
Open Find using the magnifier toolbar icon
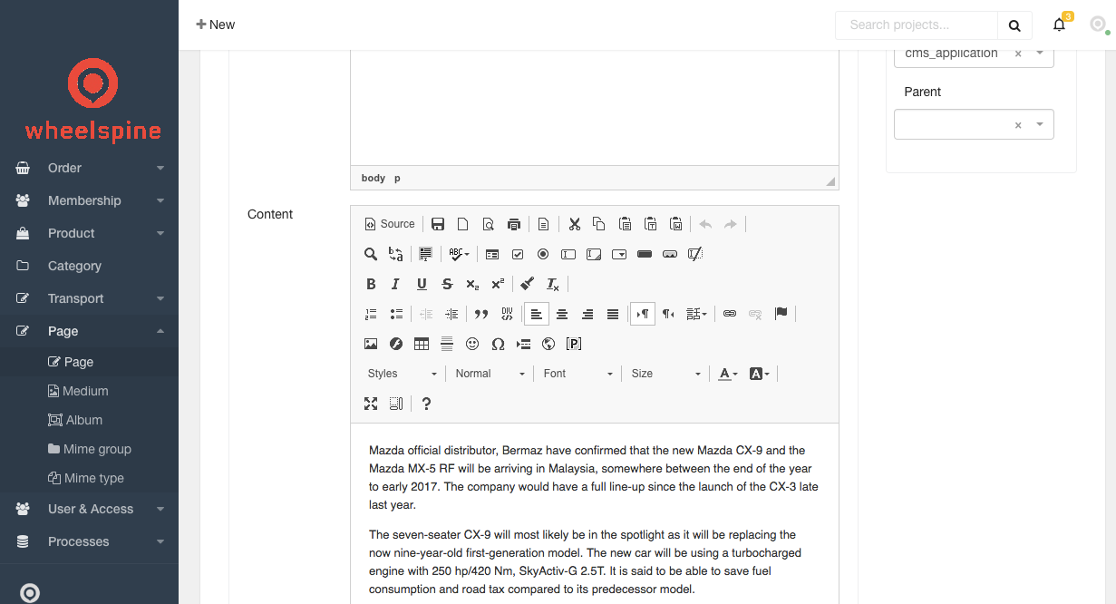coord(371,254)
